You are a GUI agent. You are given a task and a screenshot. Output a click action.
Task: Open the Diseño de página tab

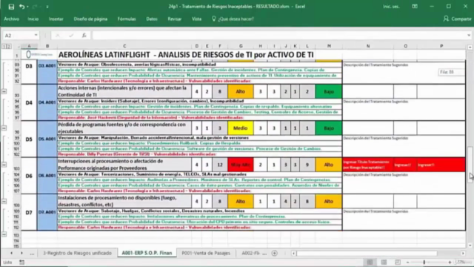tap(90, 19)
